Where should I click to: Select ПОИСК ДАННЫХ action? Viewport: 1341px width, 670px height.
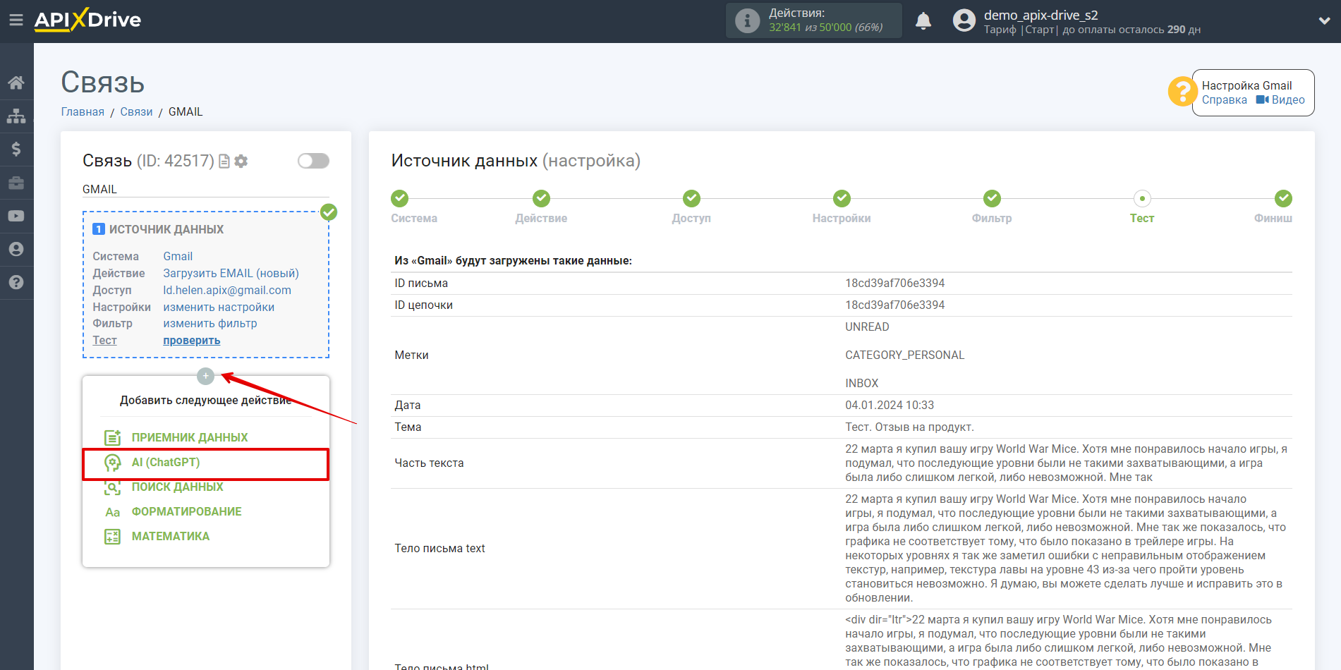tap(177, 487)
